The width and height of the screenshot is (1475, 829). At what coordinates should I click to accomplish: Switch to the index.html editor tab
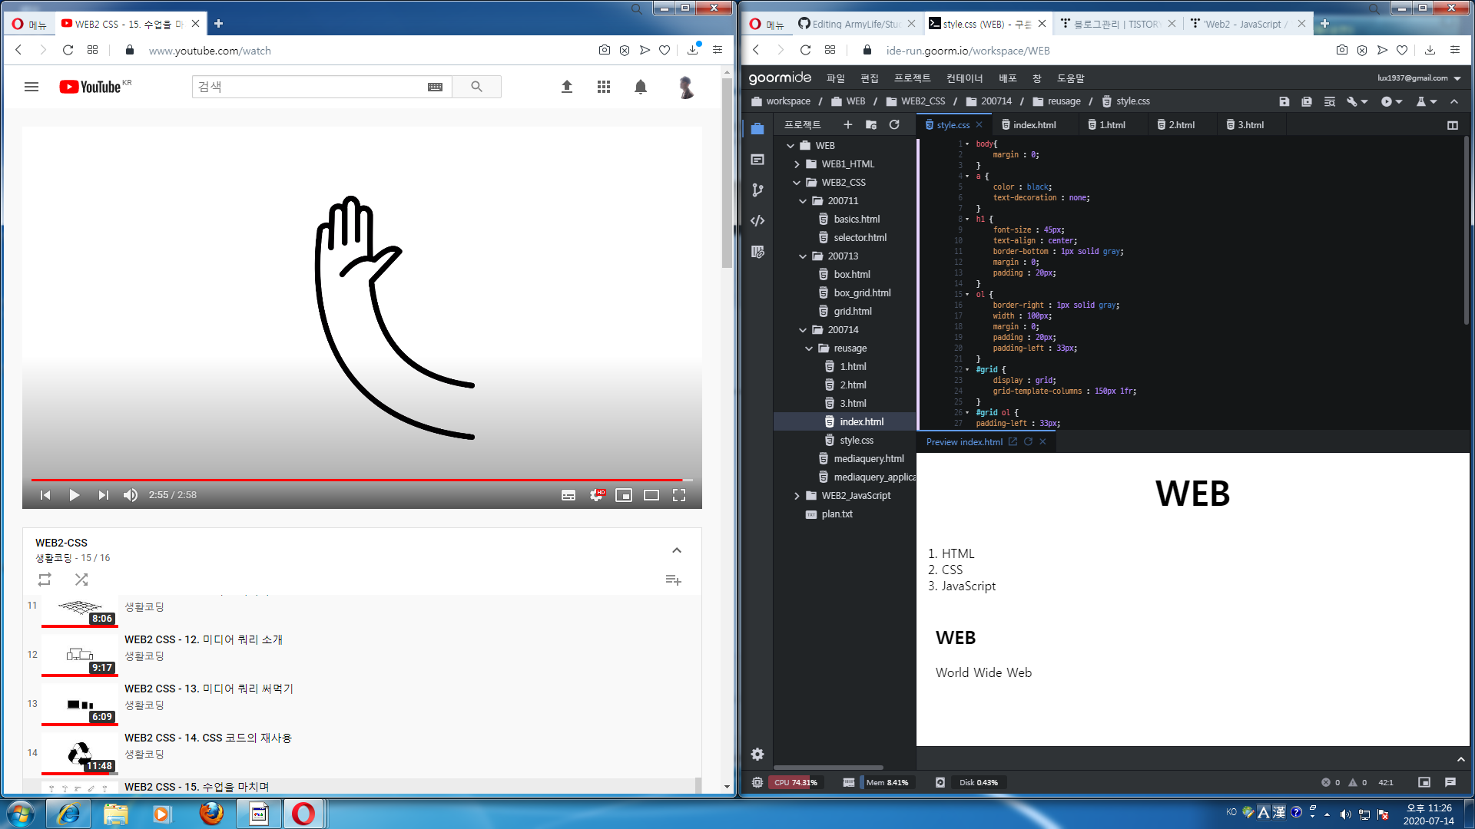pos(1033,125)
